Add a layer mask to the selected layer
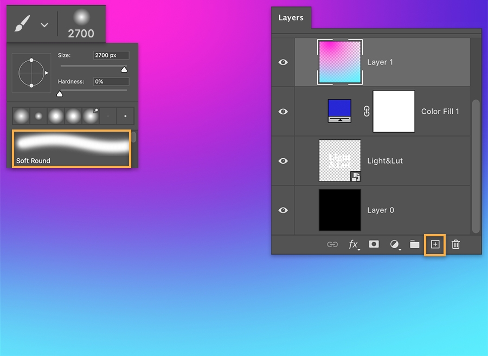The image size is (488, 356). point(374,244)
